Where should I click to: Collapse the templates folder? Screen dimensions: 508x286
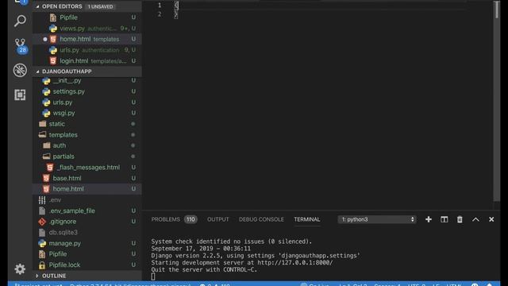[87, 134]
